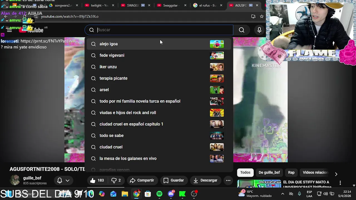Select 'alejo igoa' search suggestion

(x=159, y=44)
